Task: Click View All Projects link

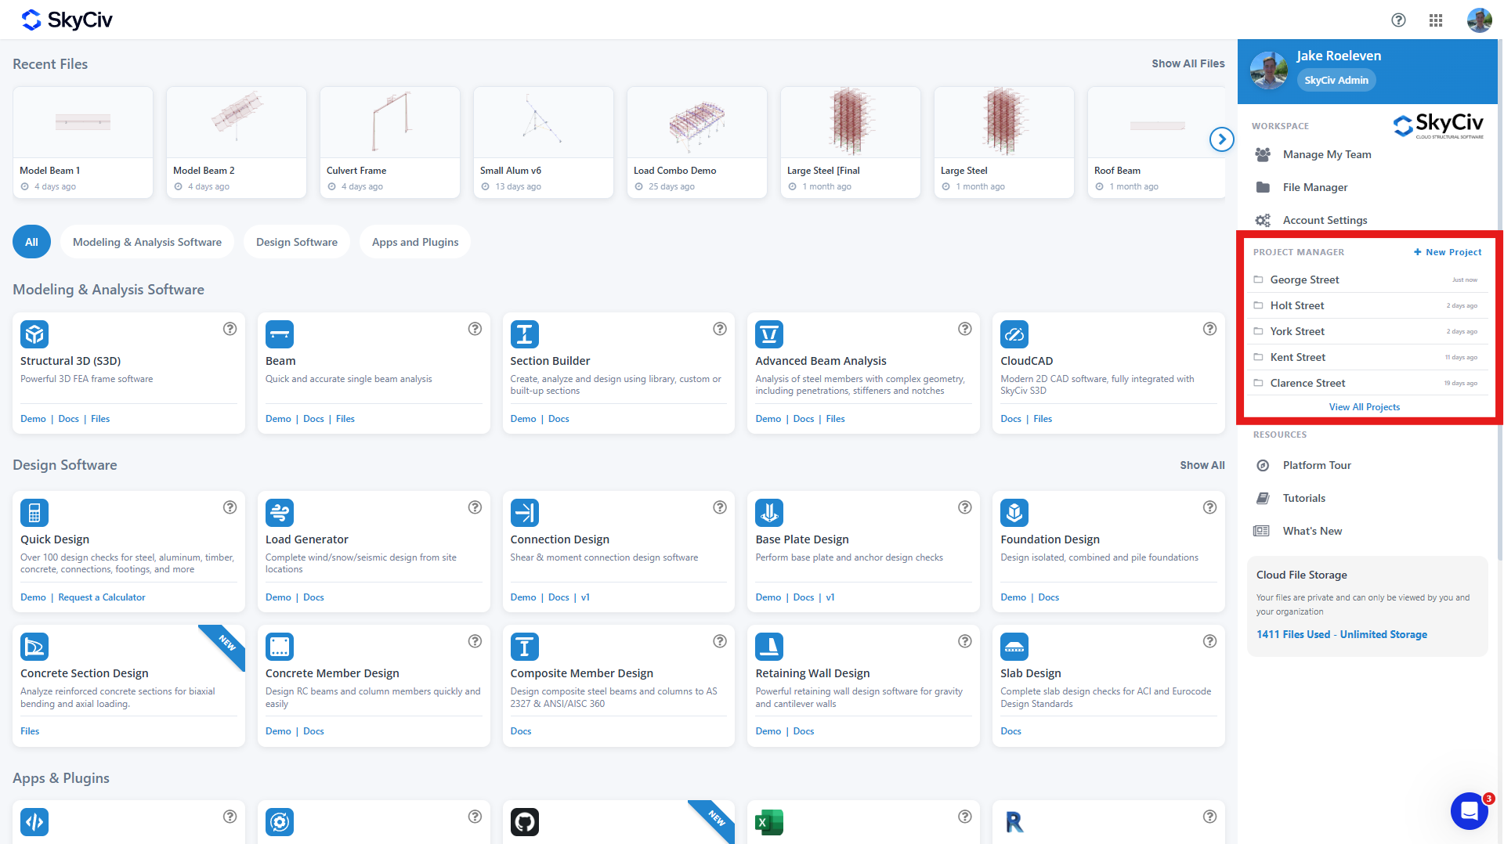Action: pos(1364,407)
